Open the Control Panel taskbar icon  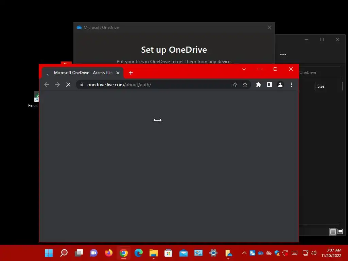pyautogui.click(x=198, y=253)
